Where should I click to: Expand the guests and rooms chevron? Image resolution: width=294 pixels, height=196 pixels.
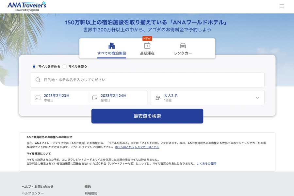coord(257,98)
